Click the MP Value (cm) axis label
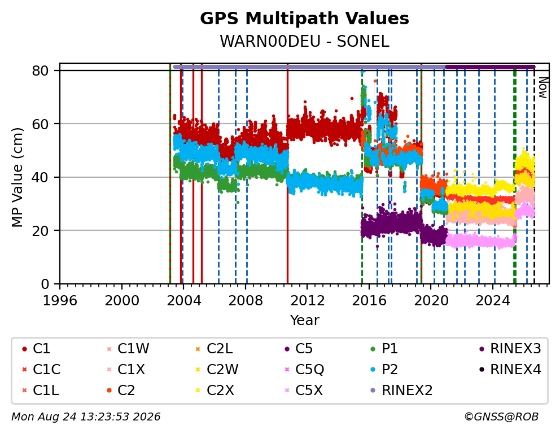560x434 pixels. [x=17, y=177]
